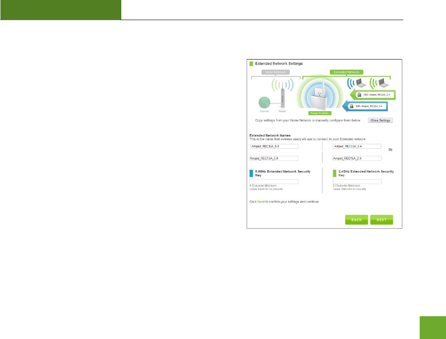Screen dimensions: 446x339
Task: Focus the 5.0GHz security key field
Action: tap(274, 181)
